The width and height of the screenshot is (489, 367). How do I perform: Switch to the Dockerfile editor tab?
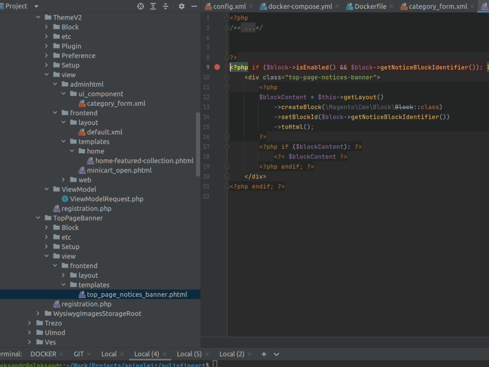(x=370, y=6)
